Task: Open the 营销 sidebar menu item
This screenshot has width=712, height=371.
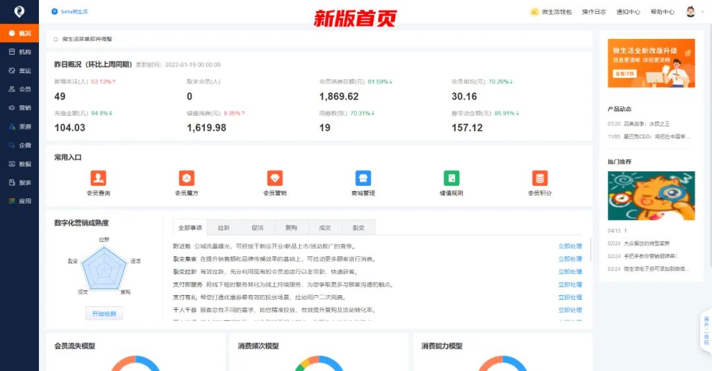Action: (x=20, y=107)
